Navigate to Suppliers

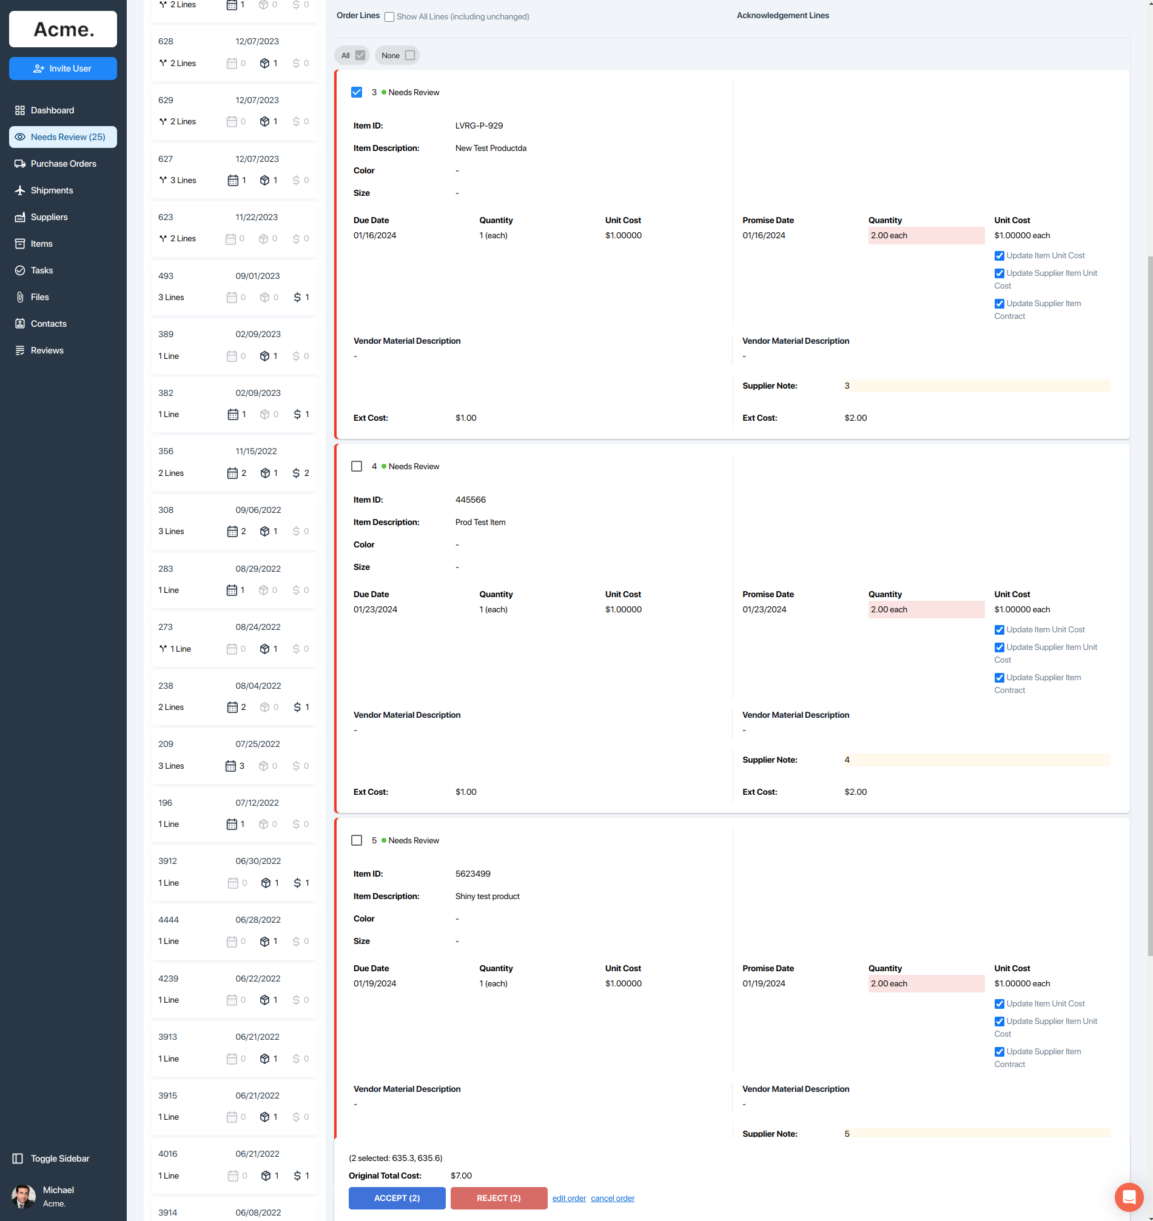(x=49, y=217)
